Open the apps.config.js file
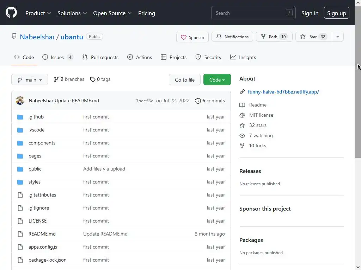The image size is (361, 270). (43, 247)
